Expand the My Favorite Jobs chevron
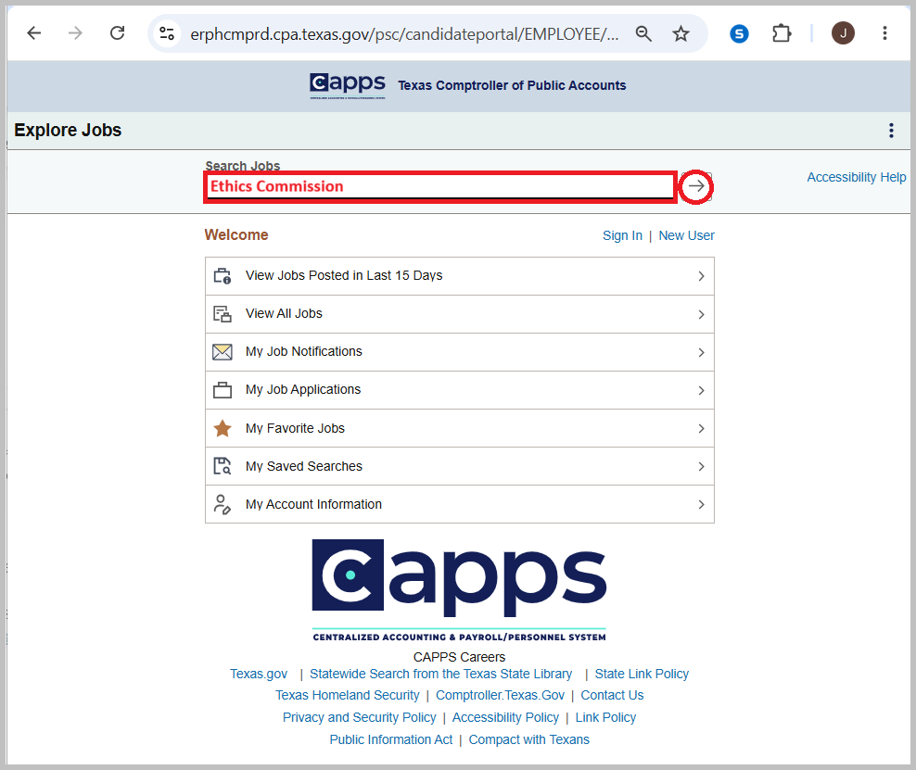The width and height of the screenshot is (916, 770). point(701,428)
